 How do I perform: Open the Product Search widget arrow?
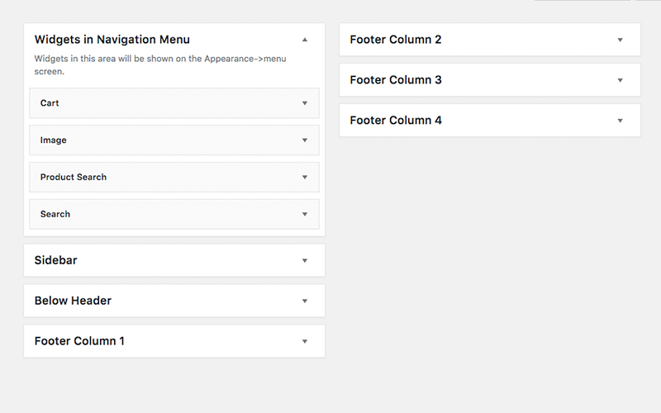(305, 178)
